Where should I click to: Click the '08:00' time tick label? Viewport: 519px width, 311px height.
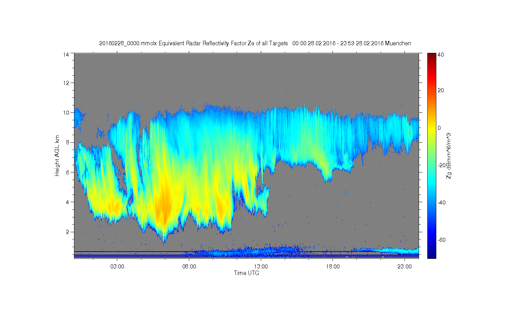(x=189, y=267)
